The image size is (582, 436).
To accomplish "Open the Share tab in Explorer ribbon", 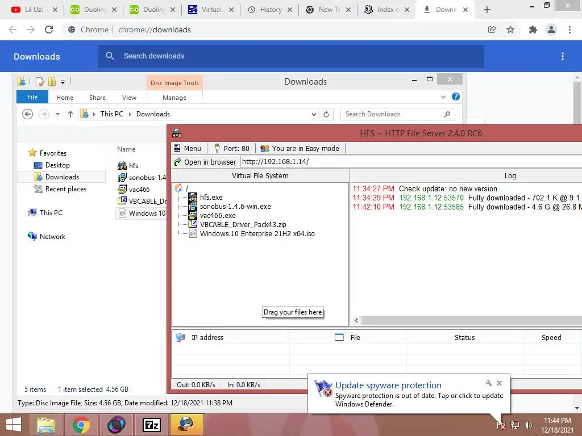I will [97, 98].
